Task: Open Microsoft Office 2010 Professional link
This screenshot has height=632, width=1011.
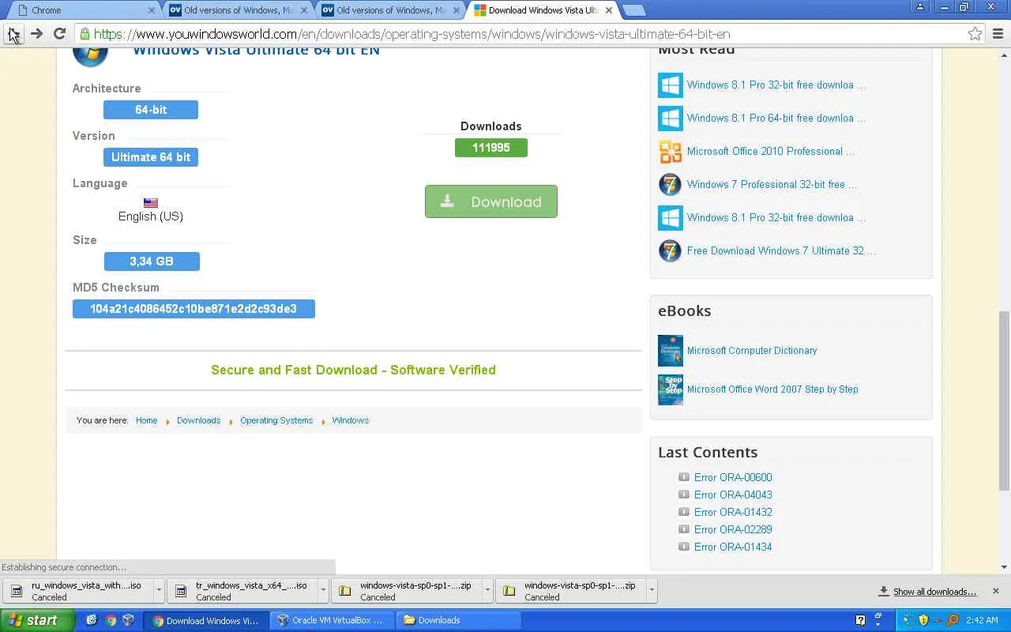Action: (x=771, y=152)
